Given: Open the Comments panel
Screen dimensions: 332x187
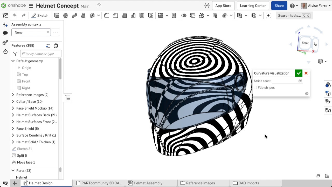Looking at the screenshot, I should point(5,33).
